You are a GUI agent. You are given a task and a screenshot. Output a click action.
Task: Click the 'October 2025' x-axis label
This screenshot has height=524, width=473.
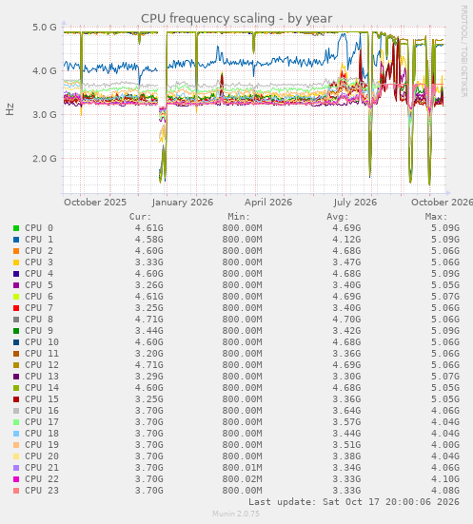95,203
